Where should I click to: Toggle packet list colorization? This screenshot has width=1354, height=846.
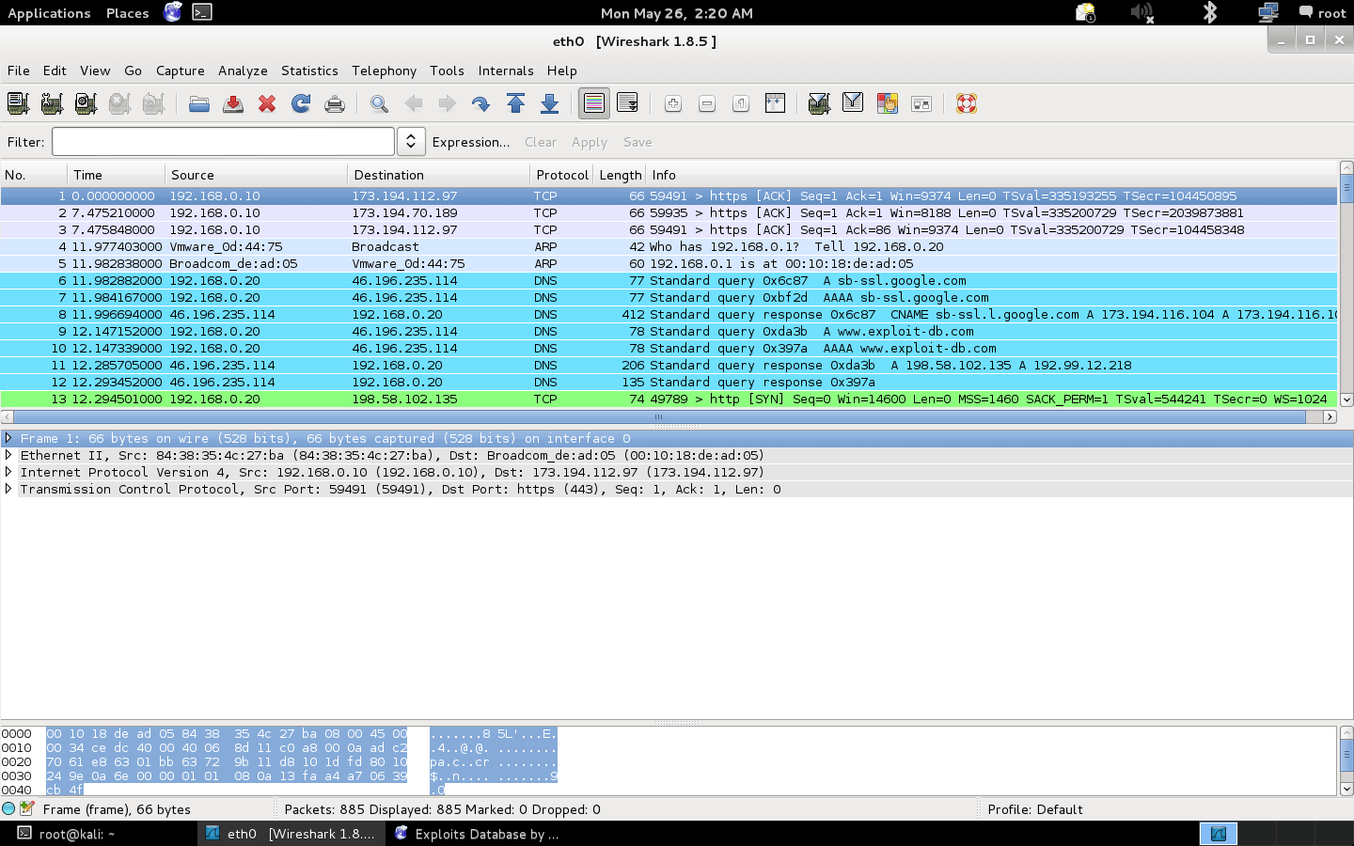coord(594,103)
